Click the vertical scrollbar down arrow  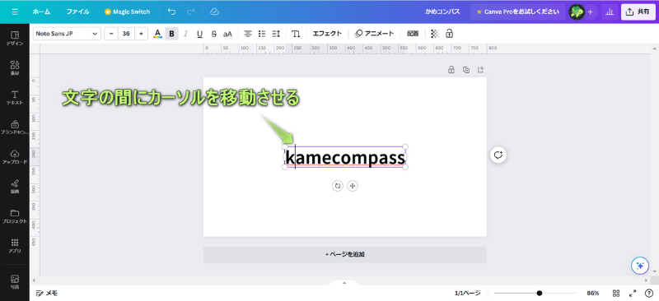click(654, 271)
